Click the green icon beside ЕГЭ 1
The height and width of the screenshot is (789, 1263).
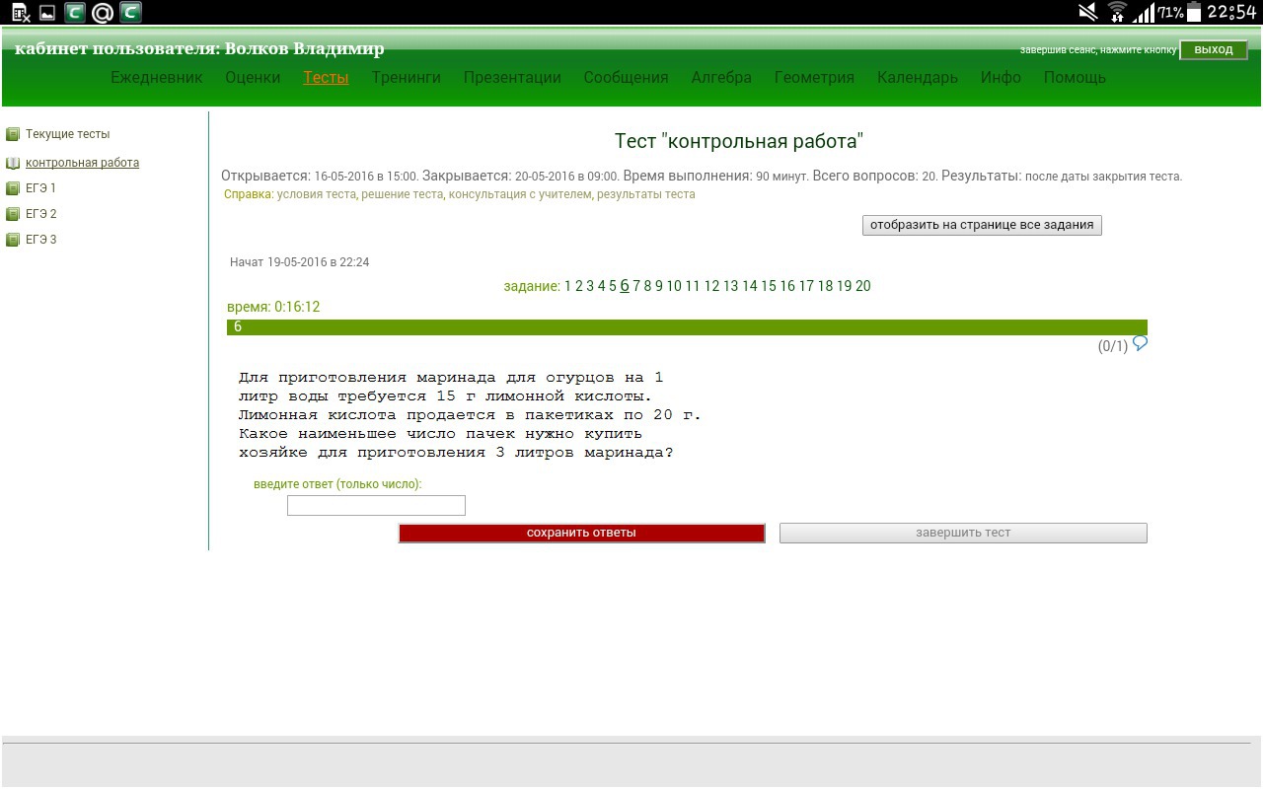coord(13,188)
